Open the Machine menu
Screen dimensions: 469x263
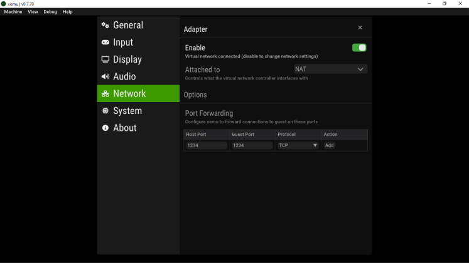[13, 12]
